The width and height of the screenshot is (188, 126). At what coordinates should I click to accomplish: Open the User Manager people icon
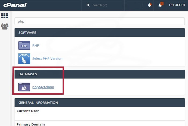click(x=5, y=27)
